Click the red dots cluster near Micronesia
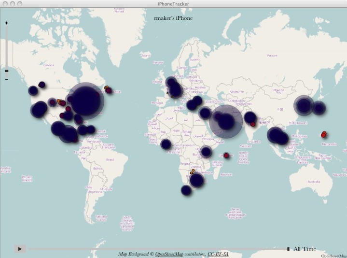The height and width of the screenshot is (258, 347). click(323, 134)
